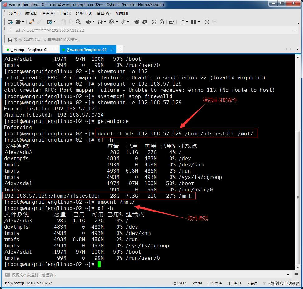
Task: Switch to tab 1 wangruifenglinux-01
Action: tap(31, 50)
